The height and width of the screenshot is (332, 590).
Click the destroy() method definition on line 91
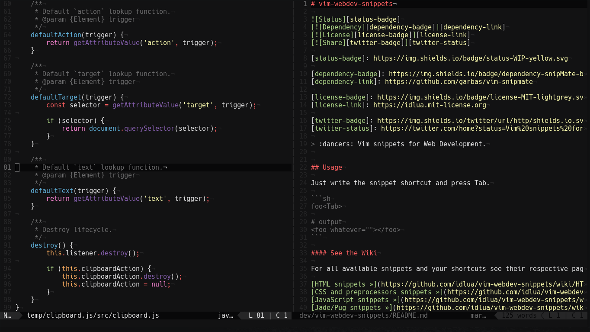point(52,245)
